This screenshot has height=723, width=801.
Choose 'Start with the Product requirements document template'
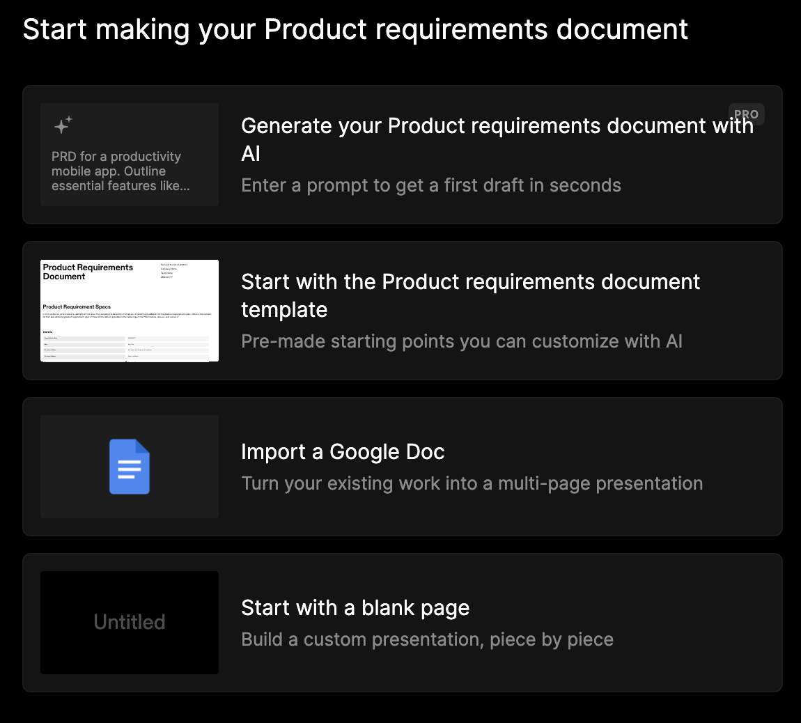point(470,295)
